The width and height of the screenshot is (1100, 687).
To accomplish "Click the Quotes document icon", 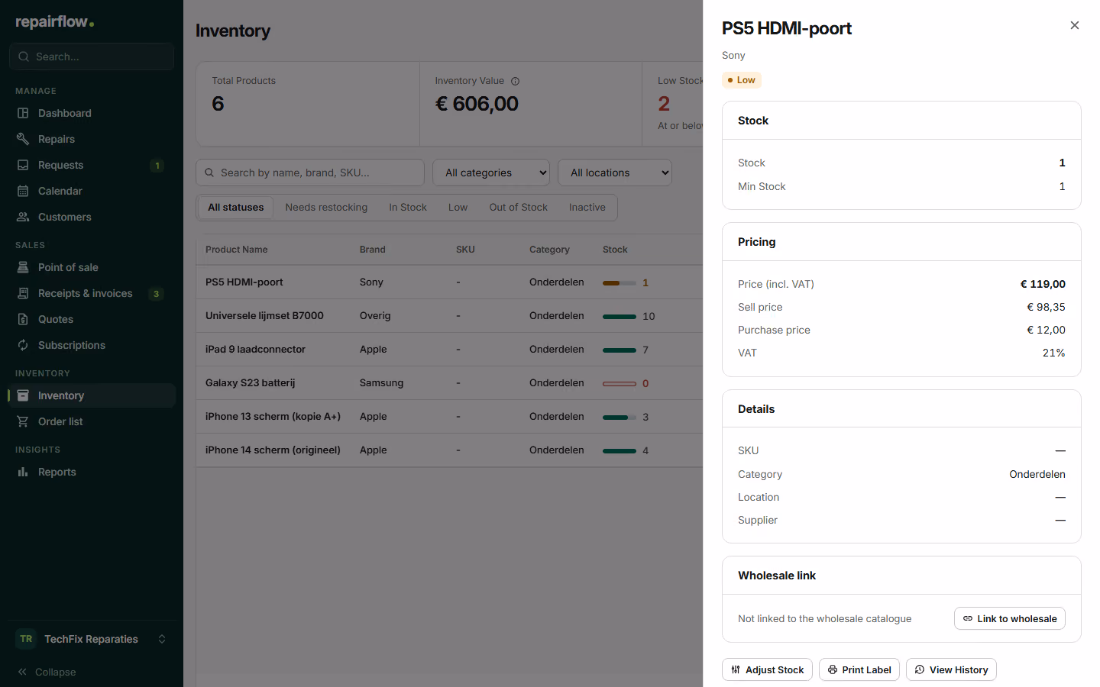I will coord(23,319).
